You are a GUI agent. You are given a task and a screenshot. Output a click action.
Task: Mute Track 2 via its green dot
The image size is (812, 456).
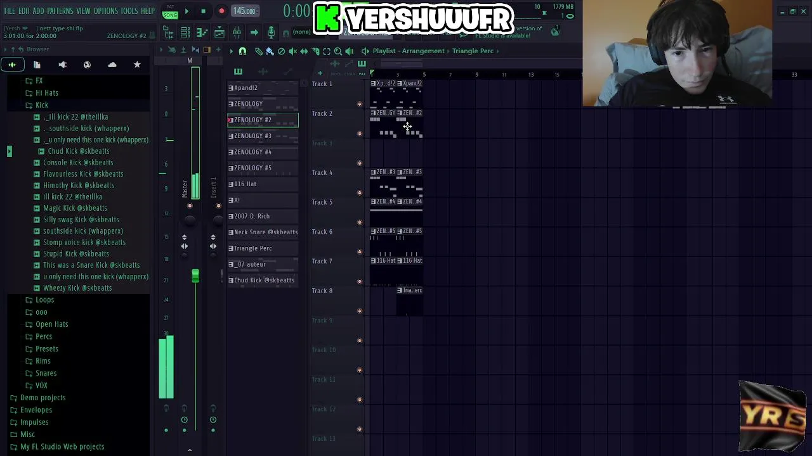pos(360,134)
